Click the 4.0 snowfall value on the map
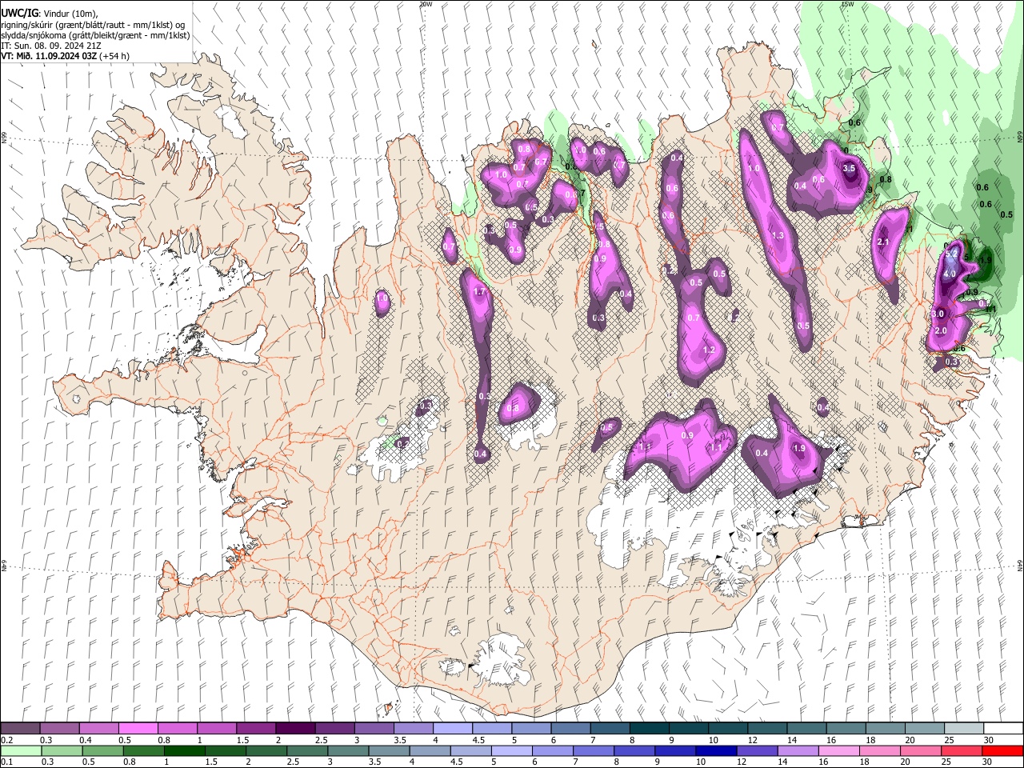This screenshot has width=1024, height=768. [950, 274]
